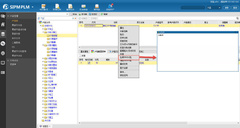The width and height of the screenshot is (240, 128).
Task: Switch to the 基本属性 tab
Action: point(84,52)
